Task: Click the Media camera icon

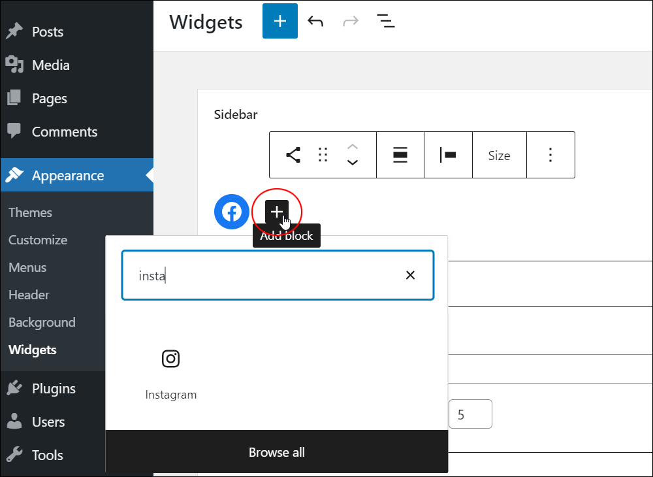Action: click(x=14, y=64)
